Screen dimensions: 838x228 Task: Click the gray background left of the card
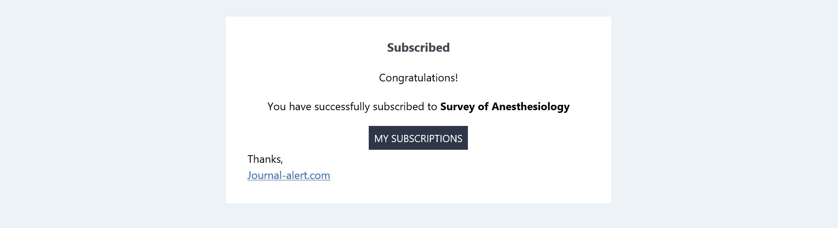coord(113,112)
